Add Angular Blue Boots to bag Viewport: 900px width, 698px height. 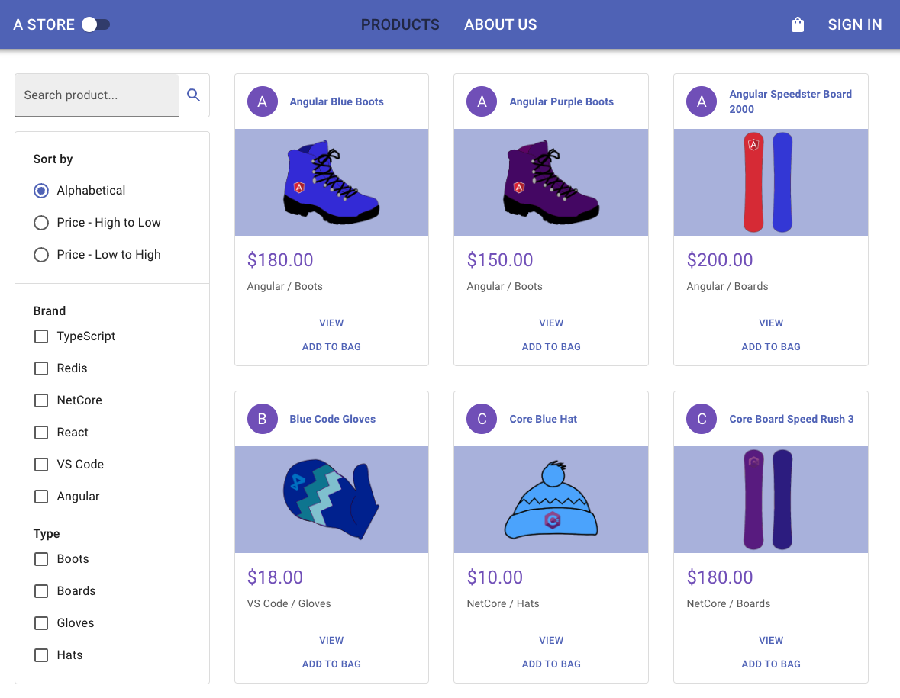[331, 346]
